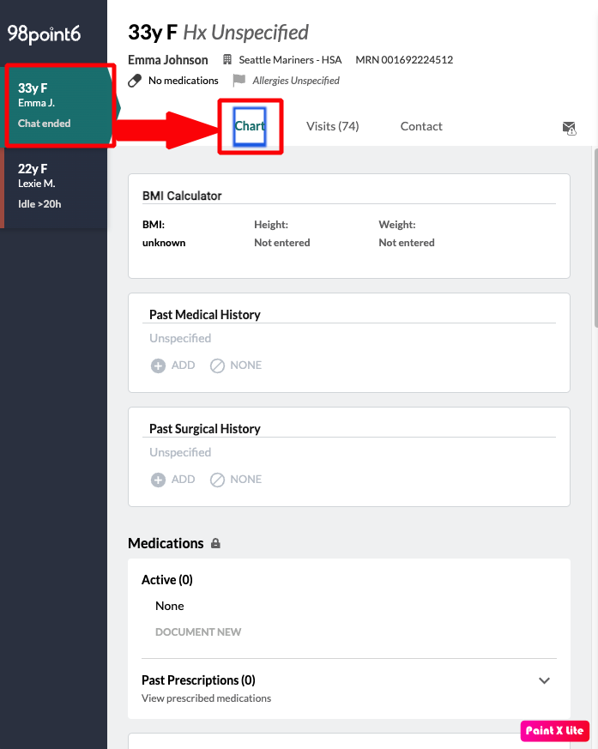The width and height of the screenshot is (598, 749).
Task: Click the Paint X lite badge
Action: [554, 731]
